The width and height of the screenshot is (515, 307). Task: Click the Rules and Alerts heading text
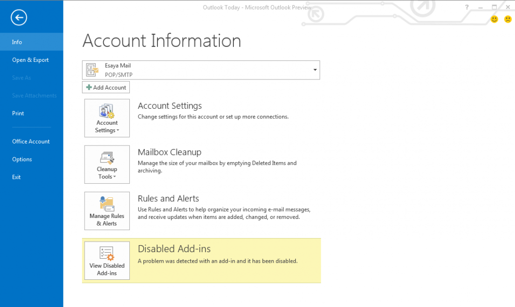[168, 198]
